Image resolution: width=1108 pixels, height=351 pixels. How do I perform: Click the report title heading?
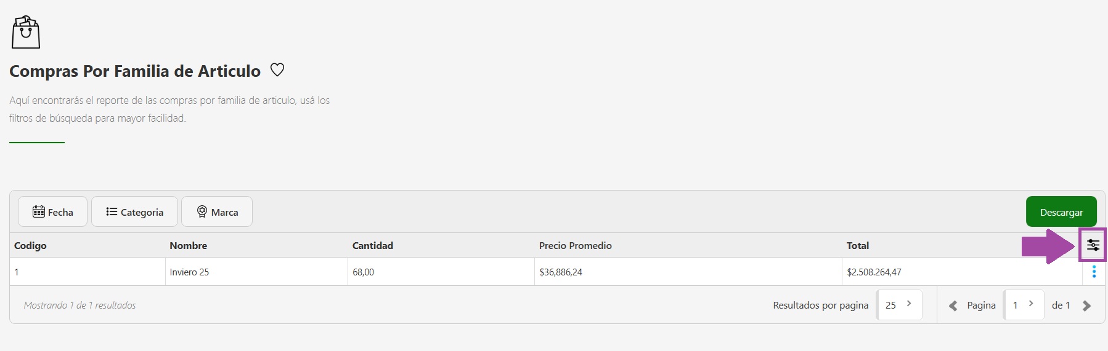click(135, 71)
